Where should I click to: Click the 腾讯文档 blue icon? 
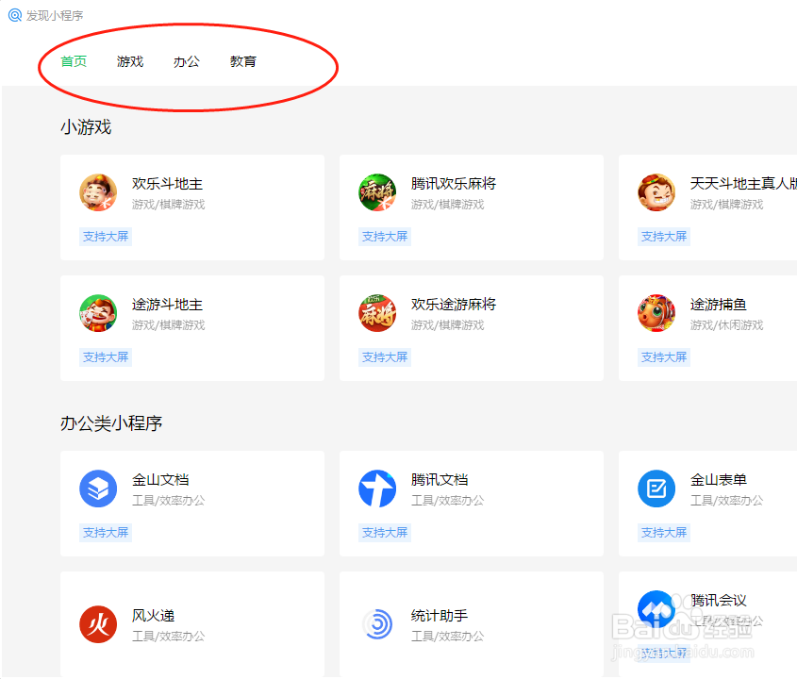coord(377,489)
